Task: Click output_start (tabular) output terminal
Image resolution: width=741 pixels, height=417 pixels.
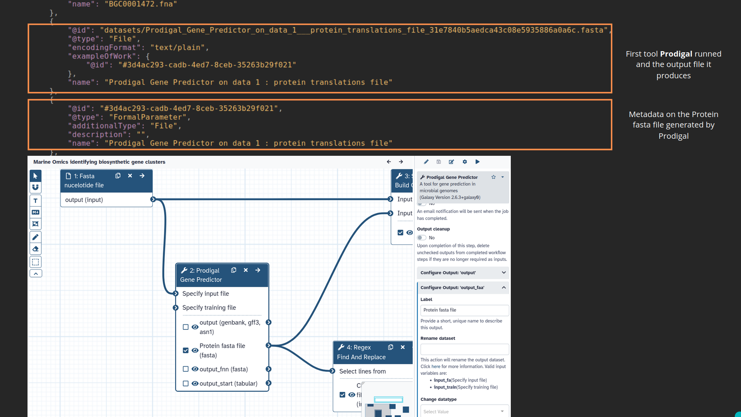Action: (x=269, y=383)
